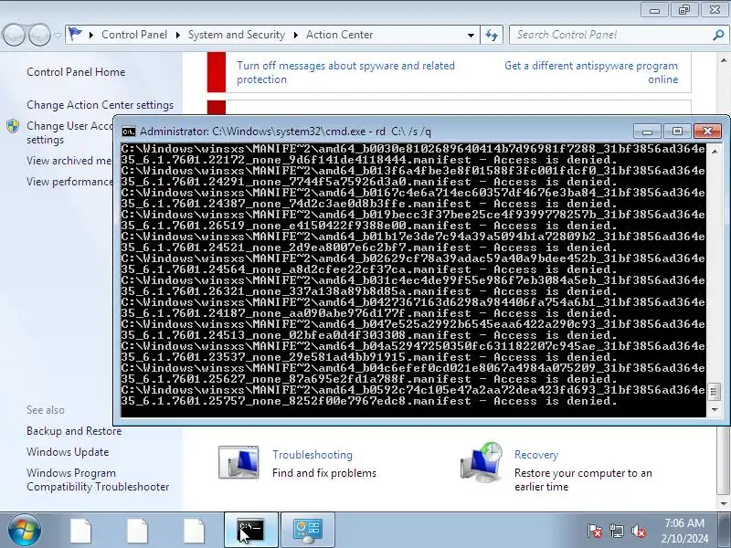
Task: Open Windows Update link
Action: [68, 452]
